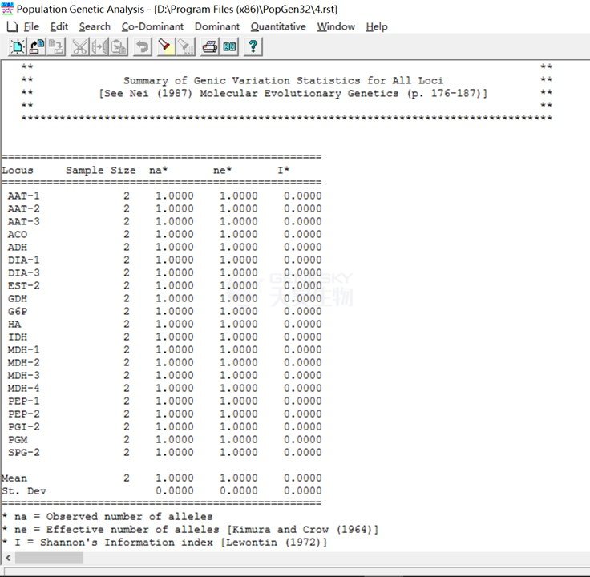Click the Nei (1987) reference line
The width and height of the screenshot is (590, 577).
(x=293, y=93)
